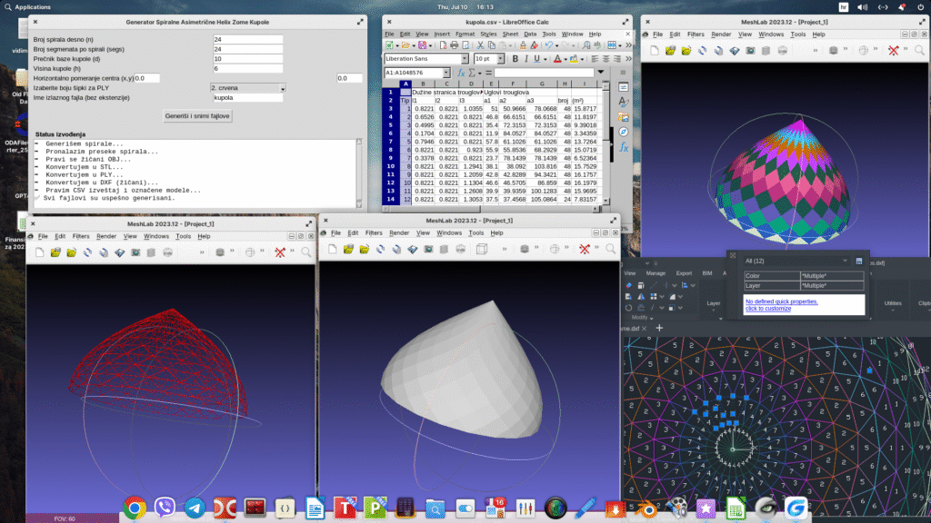The width and height of the screenshot is (931, 523).
Task: Open Blender from the dock
Action: point(646,508)
